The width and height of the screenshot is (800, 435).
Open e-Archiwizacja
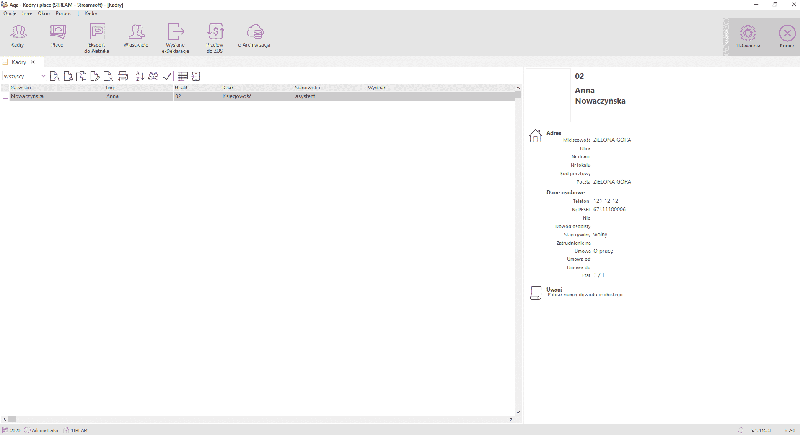tap(254, 36)
